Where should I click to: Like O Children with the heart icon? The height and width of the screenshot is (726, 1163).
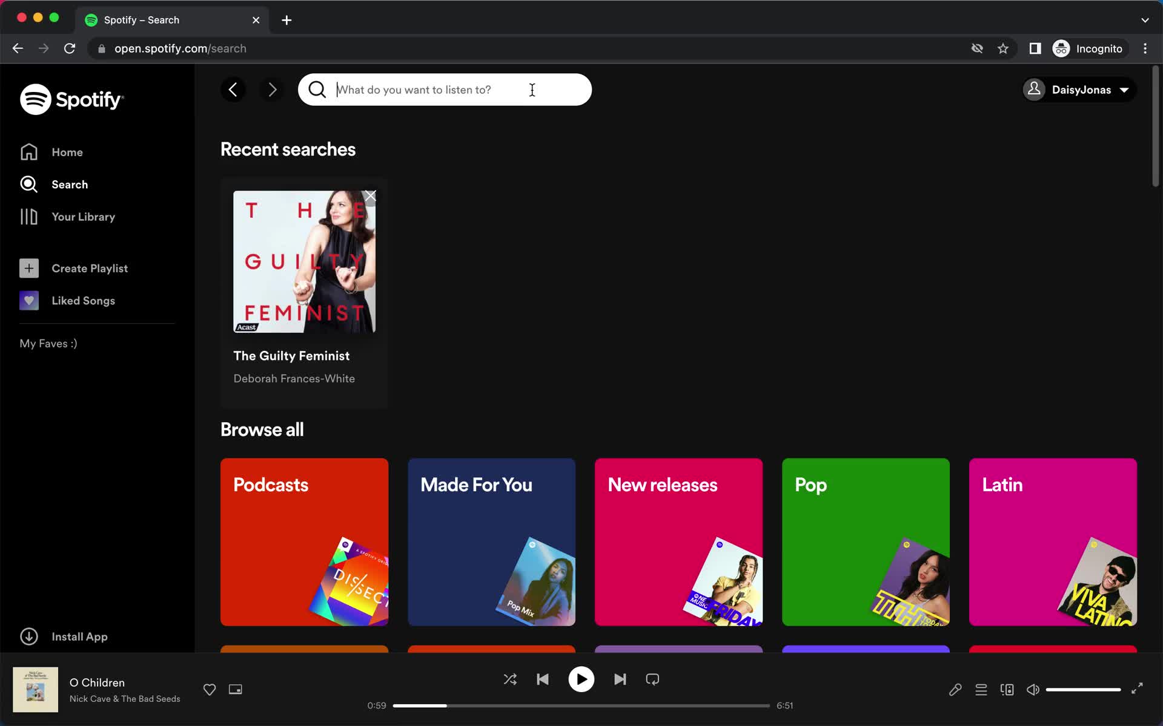(x=210, y=689)
